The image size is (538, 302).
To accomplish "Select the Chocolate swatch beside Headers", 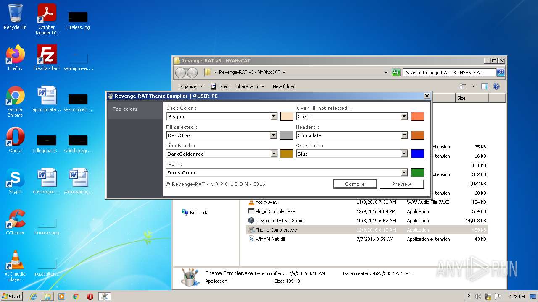I will click(x=417, y=135).
